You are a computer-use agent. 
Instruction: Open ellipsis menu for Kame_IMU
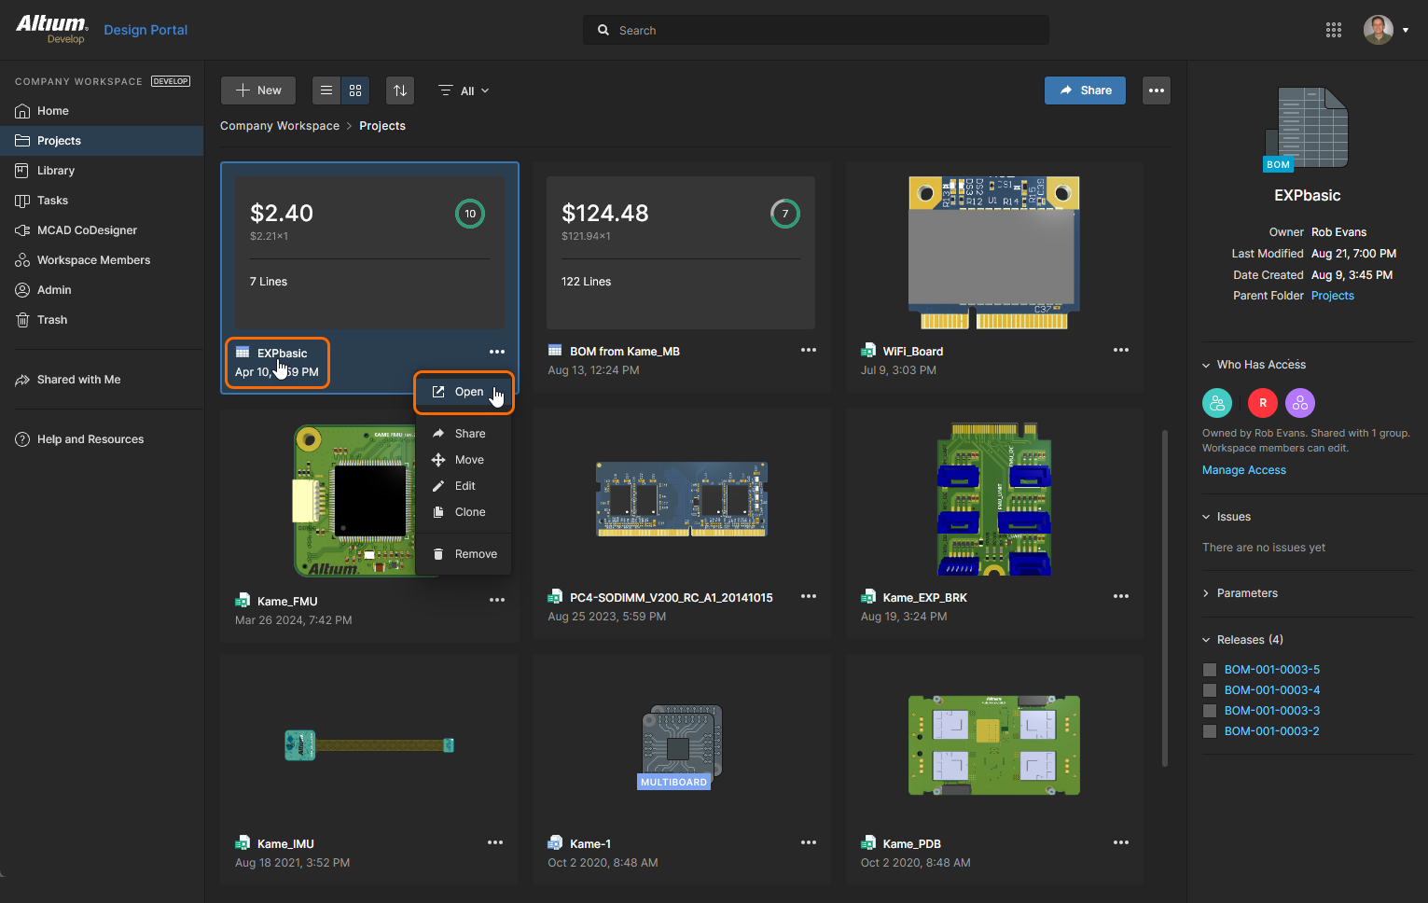[x=495, y=842]
